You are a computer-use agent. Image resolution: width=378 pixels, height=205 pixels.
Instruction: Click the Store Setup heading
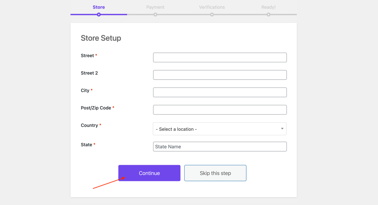(101, 38)
